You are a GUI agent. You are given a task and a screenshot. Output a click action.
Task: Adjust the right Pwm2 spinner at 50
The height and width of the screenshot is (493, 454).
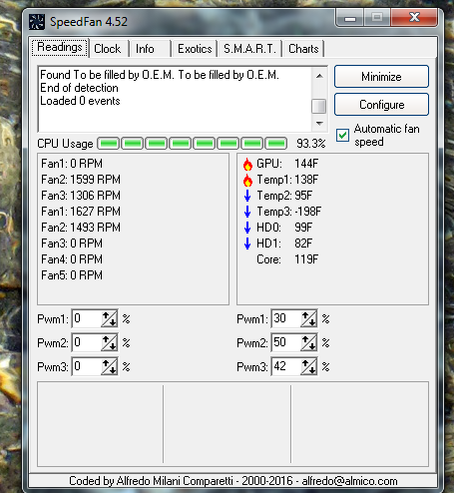click(x=308, y=342)
